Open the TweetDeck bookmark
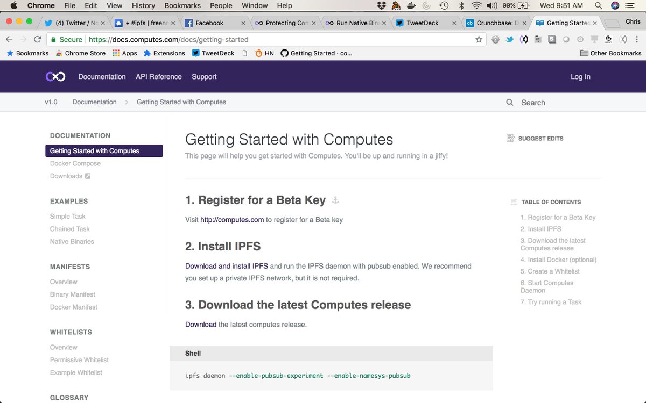This screenshot has width=646, height=403. click(x=213, y=53)
